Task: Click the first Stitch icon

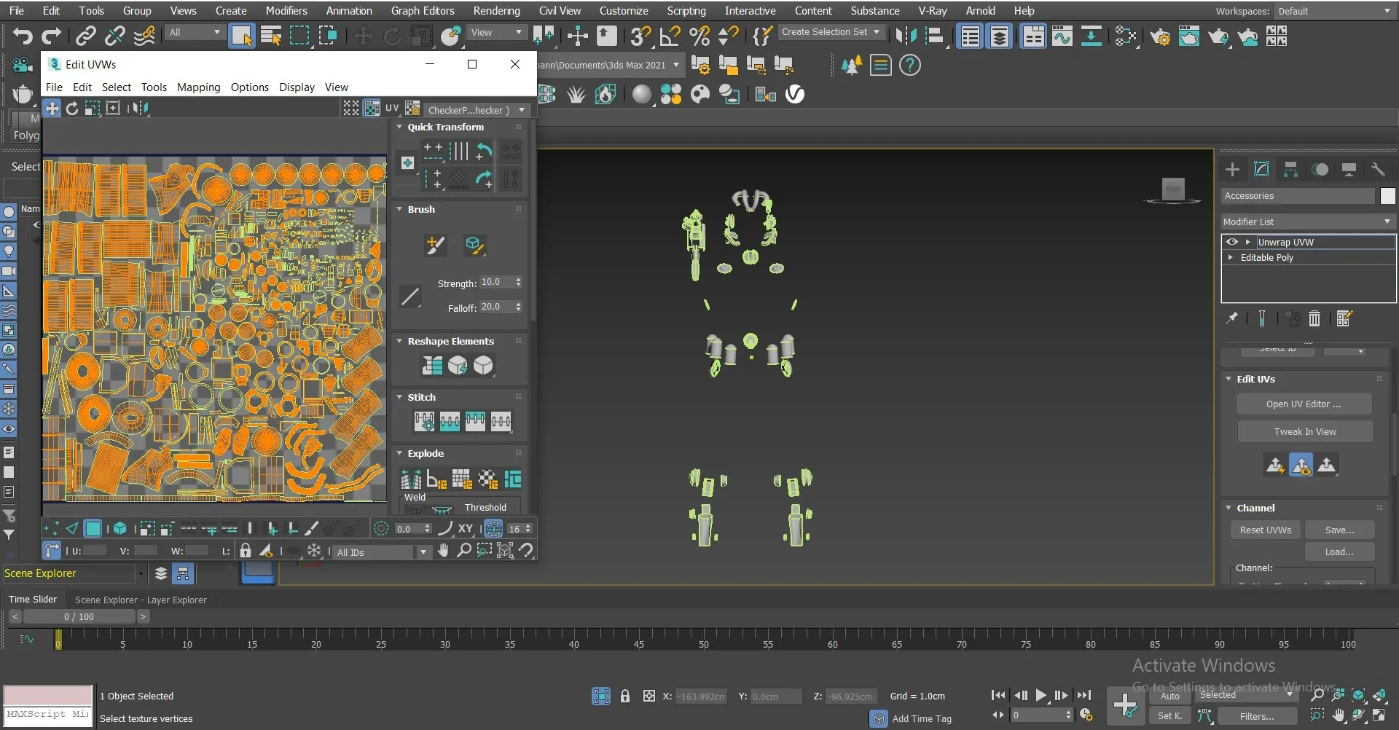Action: [424, 421]
